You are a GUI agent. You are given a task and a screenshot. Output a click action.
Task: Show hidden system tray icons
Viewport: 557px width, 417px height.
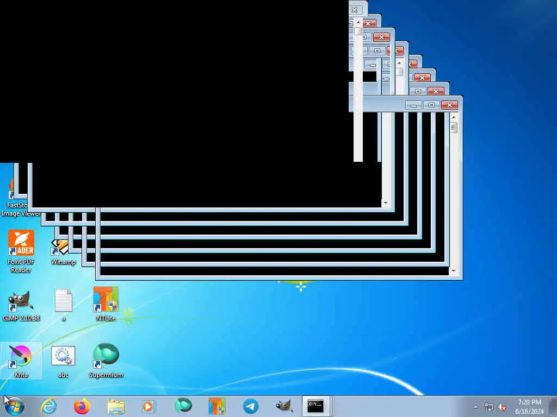click(475, 407)
